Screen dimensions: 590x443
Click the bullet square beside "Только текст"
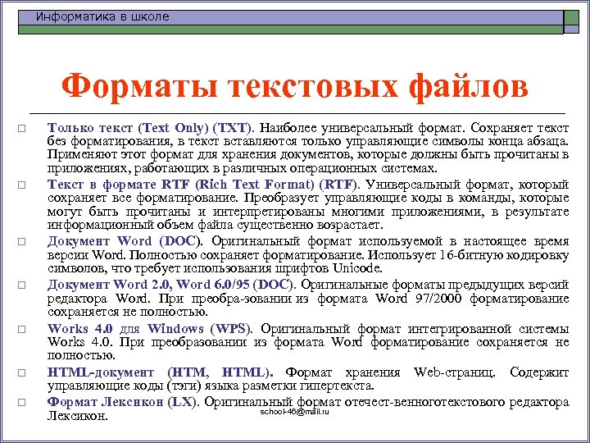[x=22, y=129]
